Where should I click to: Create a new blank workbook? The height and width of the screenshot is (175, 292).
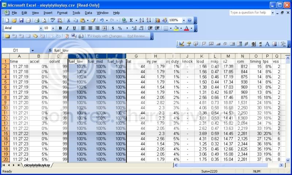[7, 20]
